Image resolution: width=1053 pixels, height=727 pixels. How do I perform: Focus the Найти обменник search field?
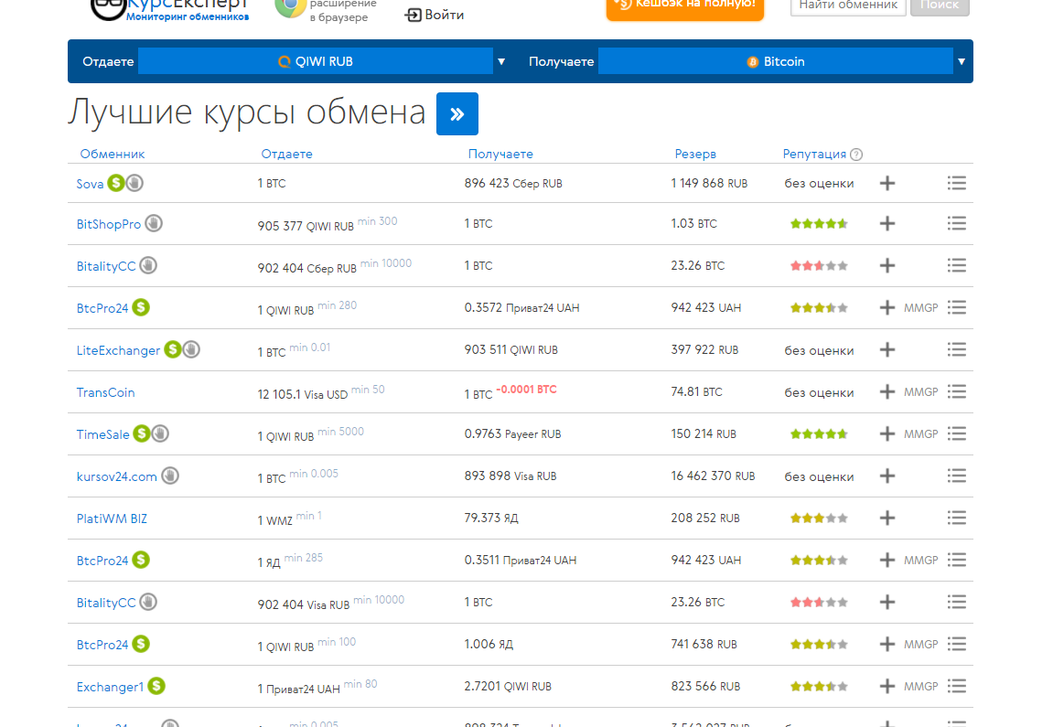(x=848, y=6)
